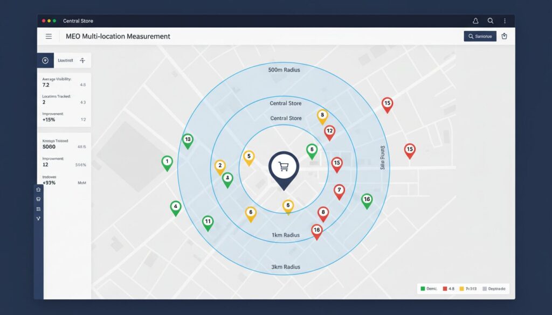Open the three-dot more options menu

[505, 21]
